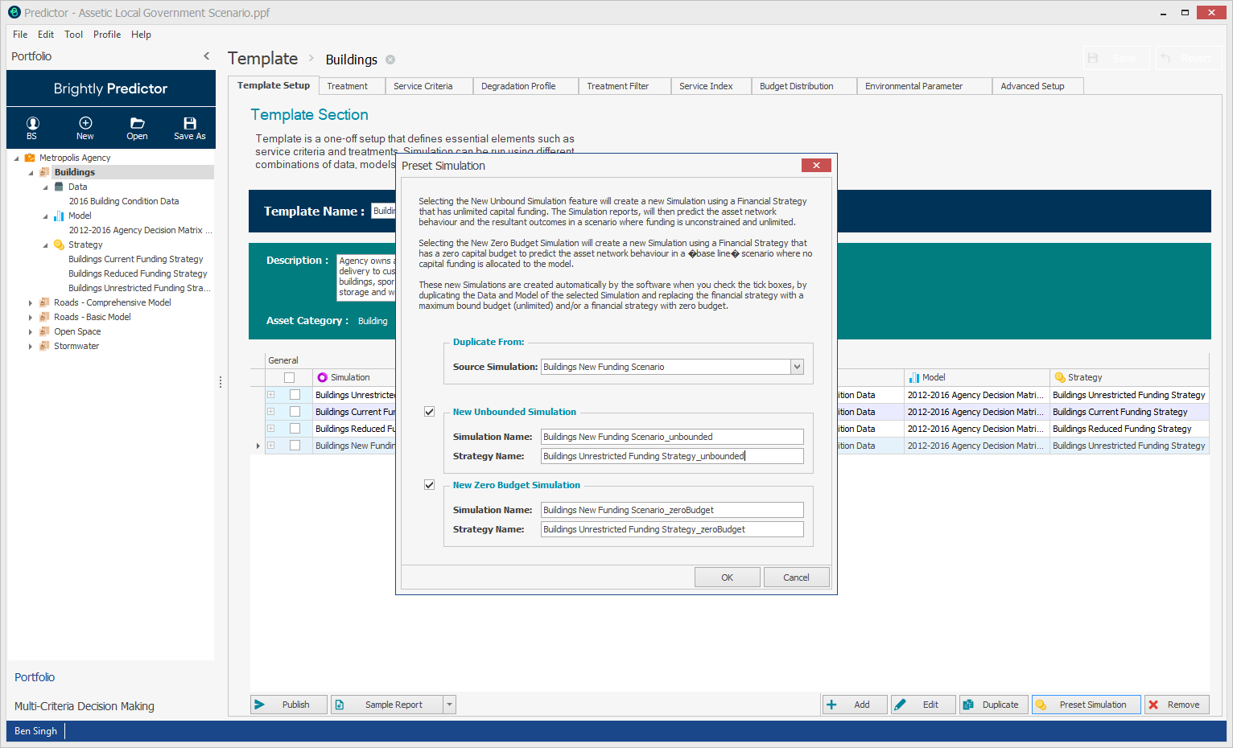Open the Tool menu
The image size is (1233, 748).
[73, 35]
